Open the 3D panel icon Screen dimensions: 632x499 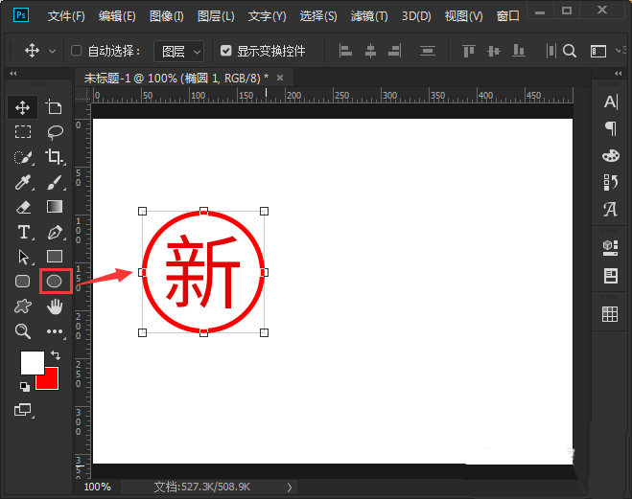point(610,247)
